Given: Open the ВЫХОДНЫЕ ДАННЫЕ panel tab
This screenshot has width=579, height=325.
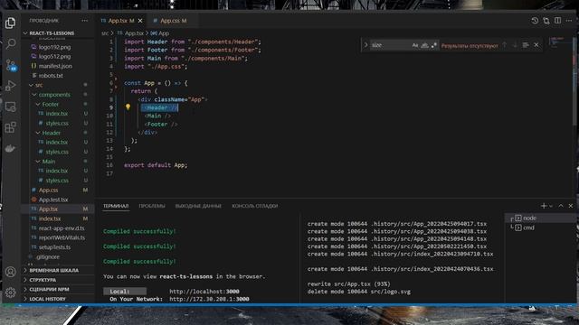Looking at the screenshot, I should coord(198,206).
